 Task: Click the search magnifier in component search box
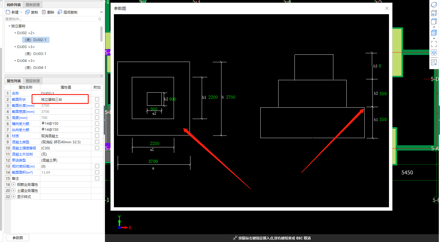click(100, 19)
